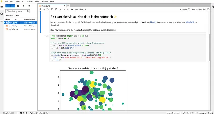The image size is (214, 114).
Task: Create a new folder in file browser
Action: 18,6
